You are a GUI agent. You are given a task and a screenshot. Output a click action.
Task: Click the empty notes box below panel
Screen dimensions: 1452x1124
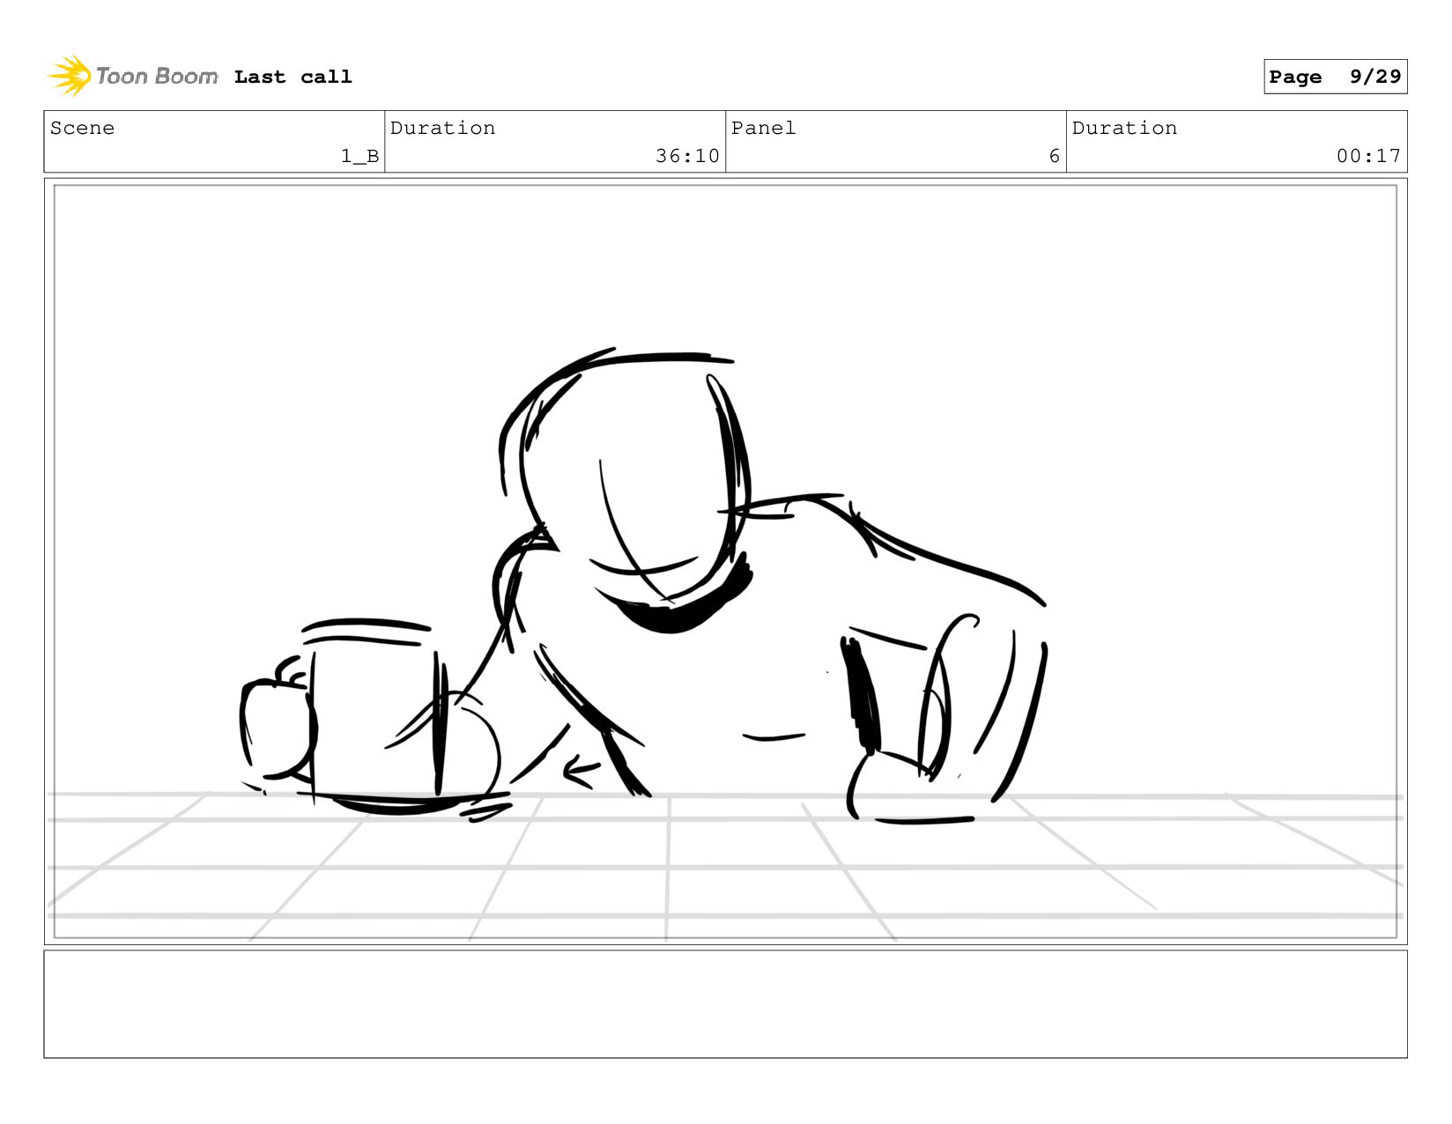click(x=725, y=1004)
